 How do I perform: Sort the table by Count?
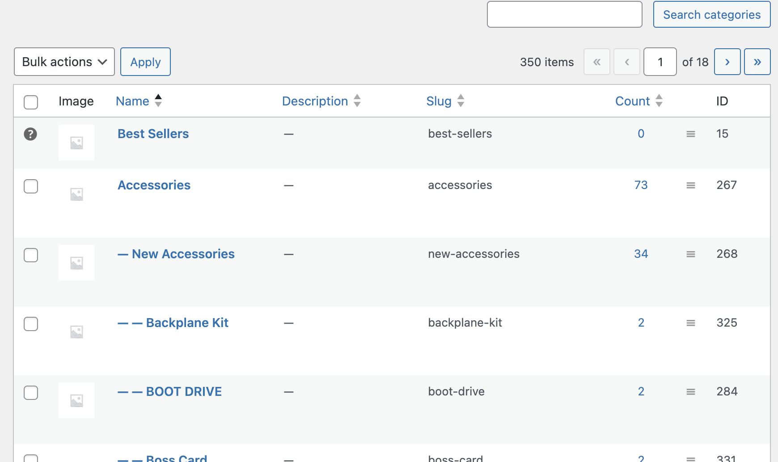632,101
